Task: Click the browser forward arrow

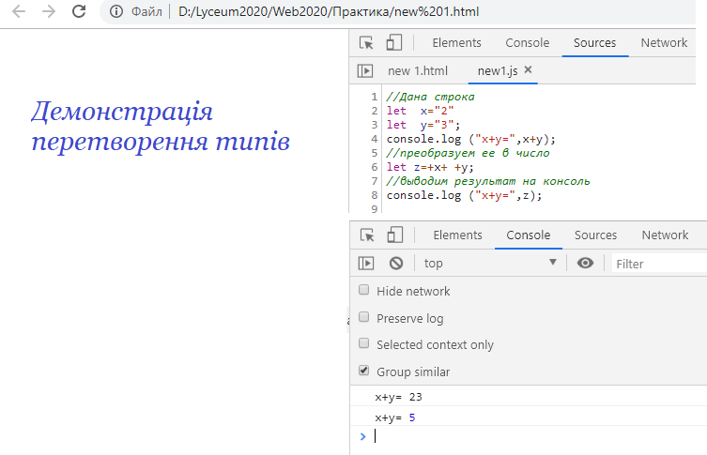Action: click(x=49, y=12)
